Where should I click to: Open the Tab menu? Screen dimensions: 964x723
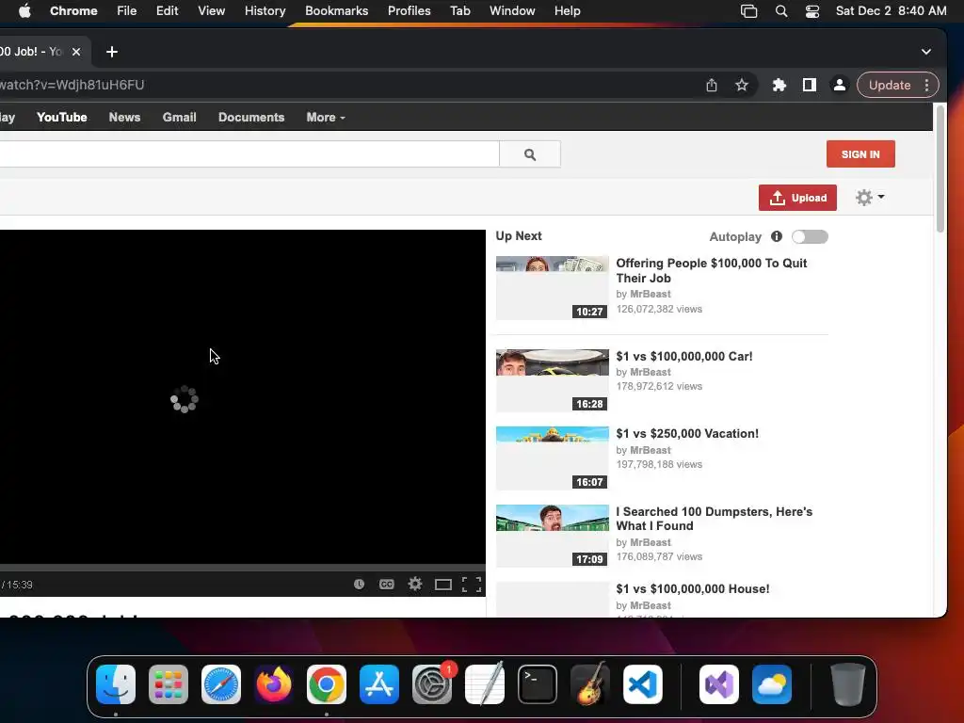[459, 11]
